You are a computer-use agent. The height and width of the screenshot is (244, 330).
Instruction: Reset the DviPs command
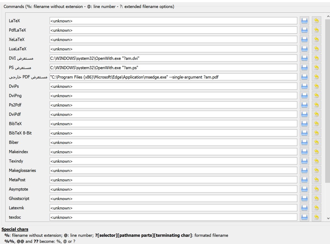[x=317, y=86]
